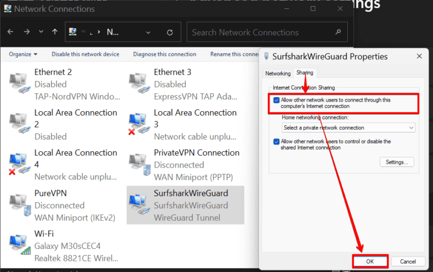Image resolution: width=433 pixels, height=272 pixels.
Task: Toggle allow users to connect through Internet checkbox
Action: pyautogui.click(x=276, y=100)
